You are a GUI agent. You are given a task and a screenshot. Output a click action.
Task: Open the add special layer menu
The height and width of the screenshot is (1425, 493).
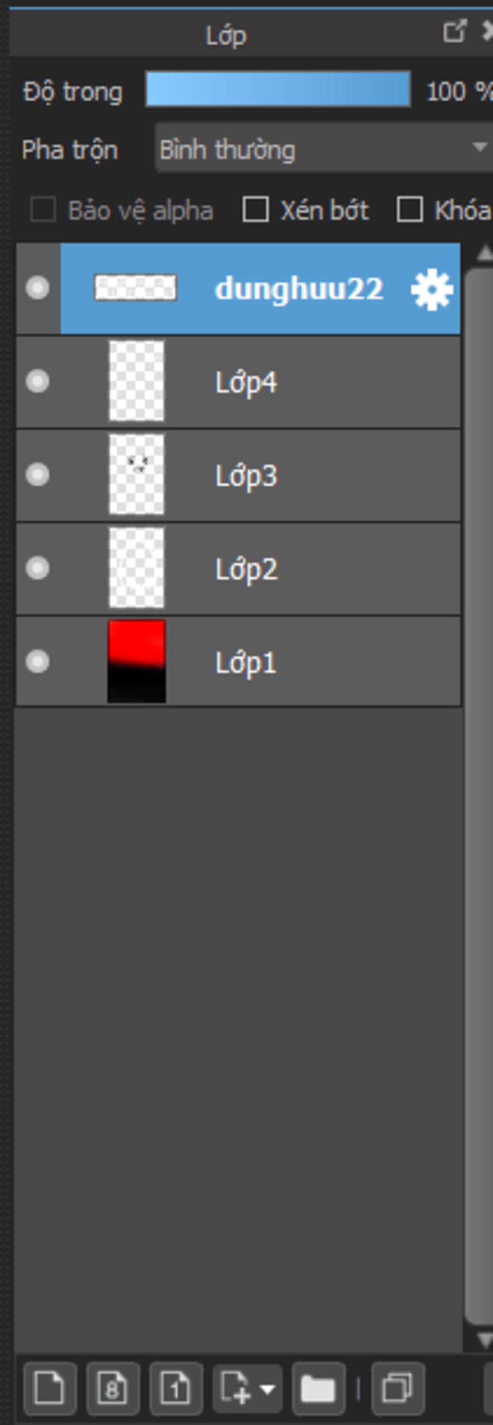click(x=247, y=1388)
